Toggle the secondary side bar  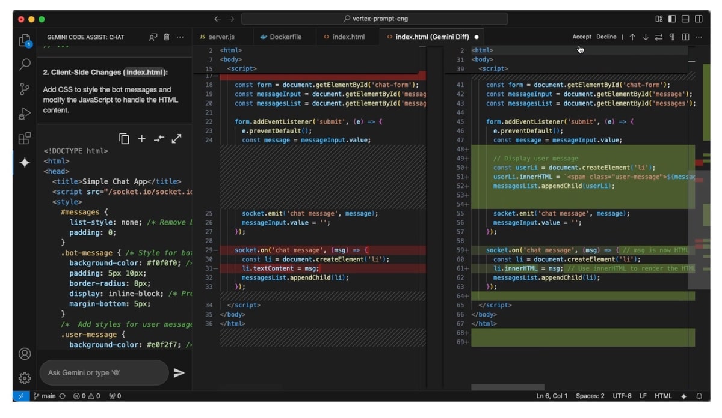(x=699, y=19)
